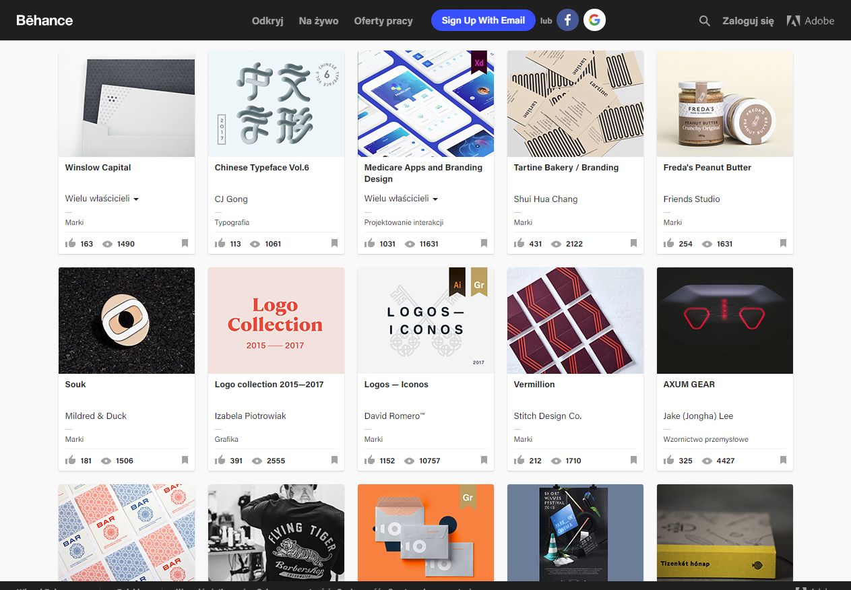851x590 pixels.
Task: Open the Souk pin thumbnail
Action: point(127,321)
